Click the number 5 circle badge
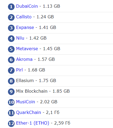The width and height of the screenshot is (113, 128). (x=11, y=49)
